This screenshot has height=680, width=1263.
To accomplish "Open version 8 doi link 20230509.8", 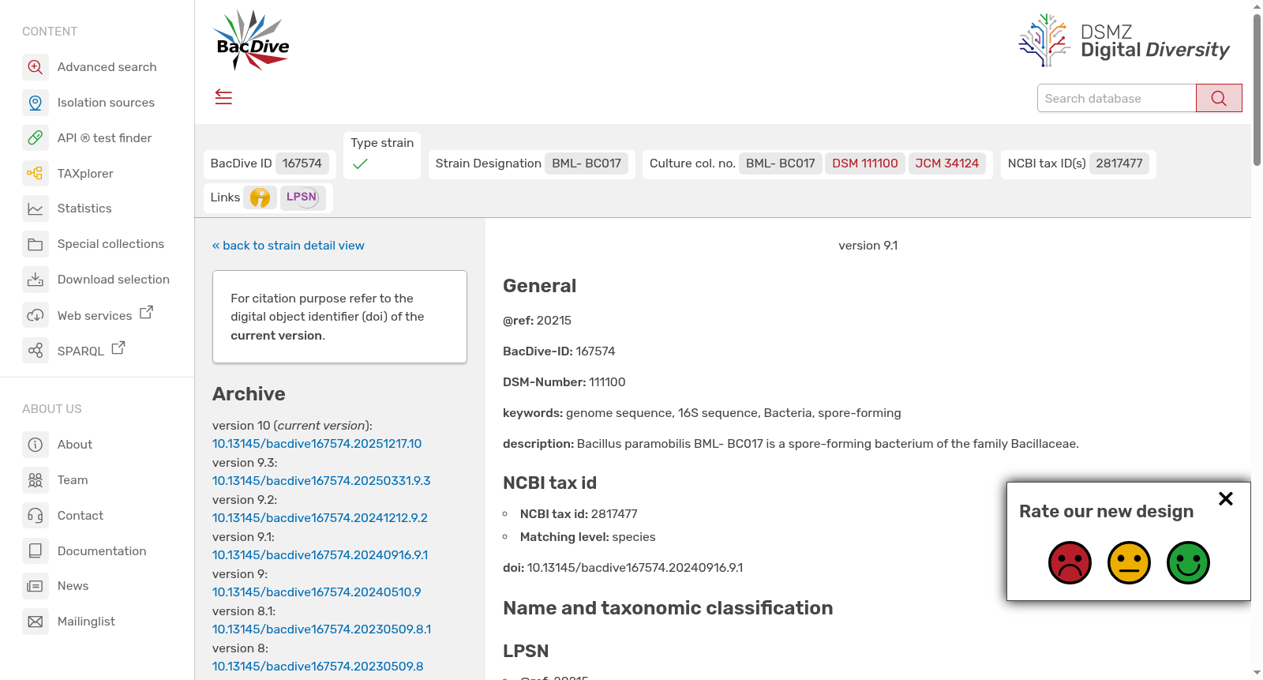I will (317, 667).
